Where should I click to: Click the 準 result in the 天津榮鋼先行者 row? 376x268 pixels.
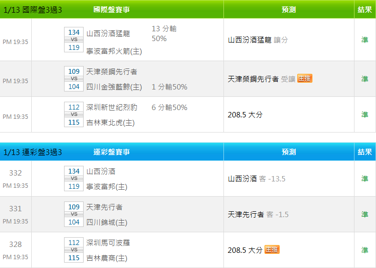coord(365,79)
